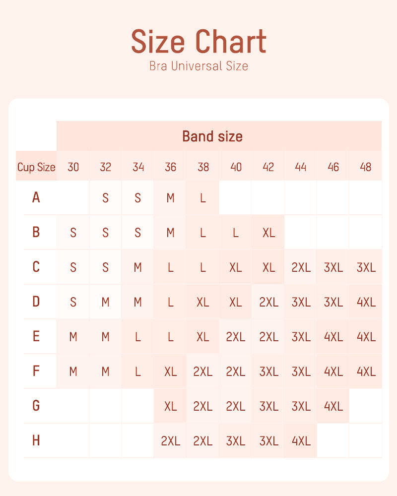Click the cup size G row label
397x496 pixels.
tap(36, 406)
